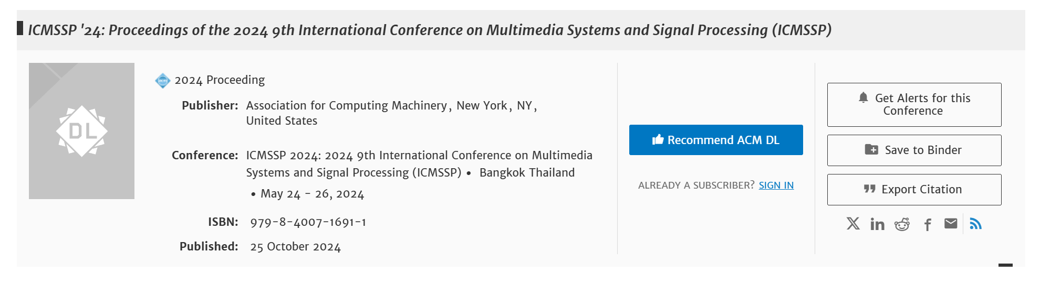Click the ICMSSP '24 proceedings title heading

coord(430,30)
